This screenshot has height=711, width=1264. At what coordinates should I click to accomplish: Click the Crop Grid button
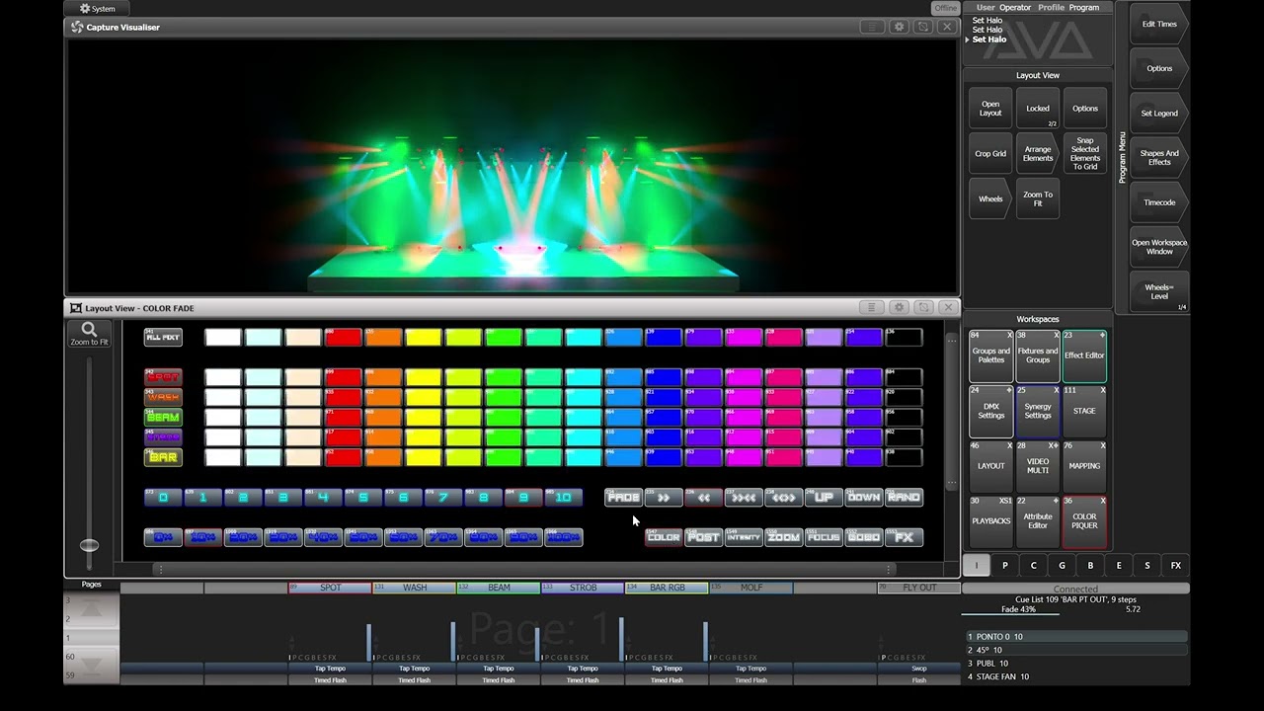point(990,154)
